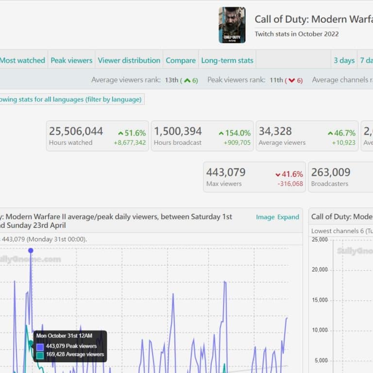Click the green up arrow in average viewers rank
This screenshot has width=373, height=373.
pos(187,81)
